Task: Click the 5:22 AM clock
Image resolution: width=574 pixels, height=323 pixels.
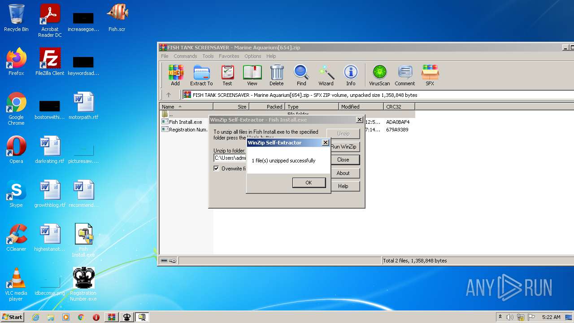Action: click(x=551, y=317)
